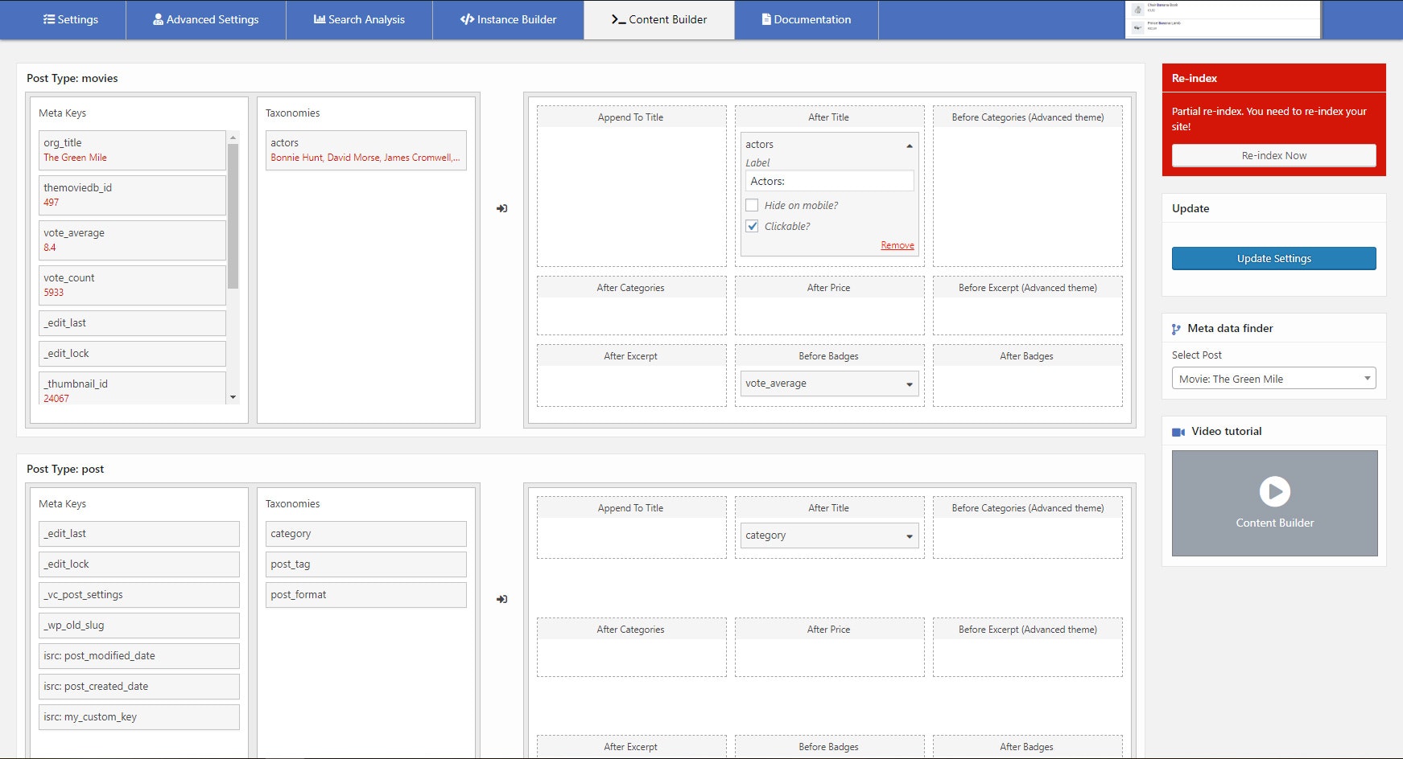This screenshot has height=759, width=1403.
Task: Select the themoviedb_id meta key
Action: click(132, 195)
